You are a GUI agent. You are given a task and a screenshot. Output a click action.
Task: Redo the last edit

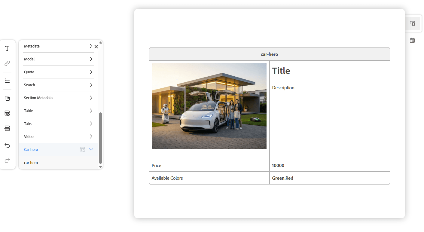click(7, 161)
